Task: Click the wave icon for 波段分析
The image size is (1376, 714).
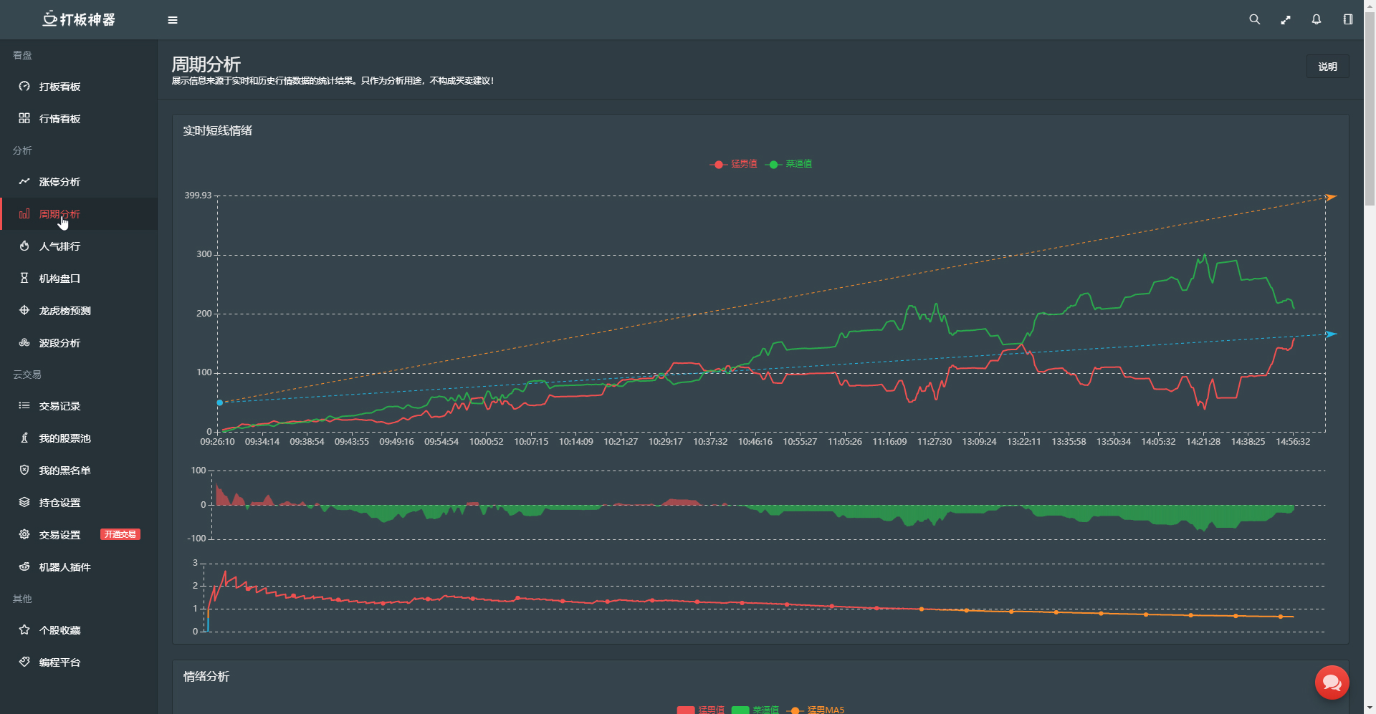Action: coord(24,342)
